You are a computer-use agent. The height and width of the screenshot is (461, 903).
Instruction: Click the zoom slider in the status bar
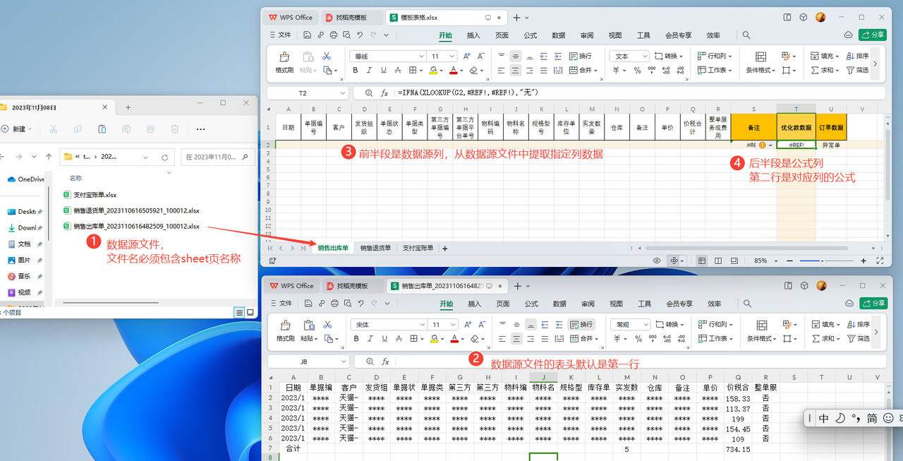[822, 261]
